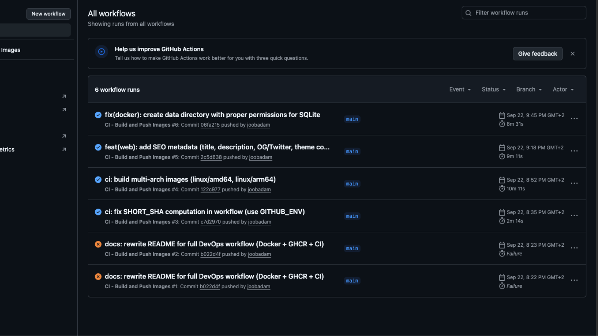Select the Images workflow in sidebar
Screen dimensions: 598x336
[x=11, y=50]
